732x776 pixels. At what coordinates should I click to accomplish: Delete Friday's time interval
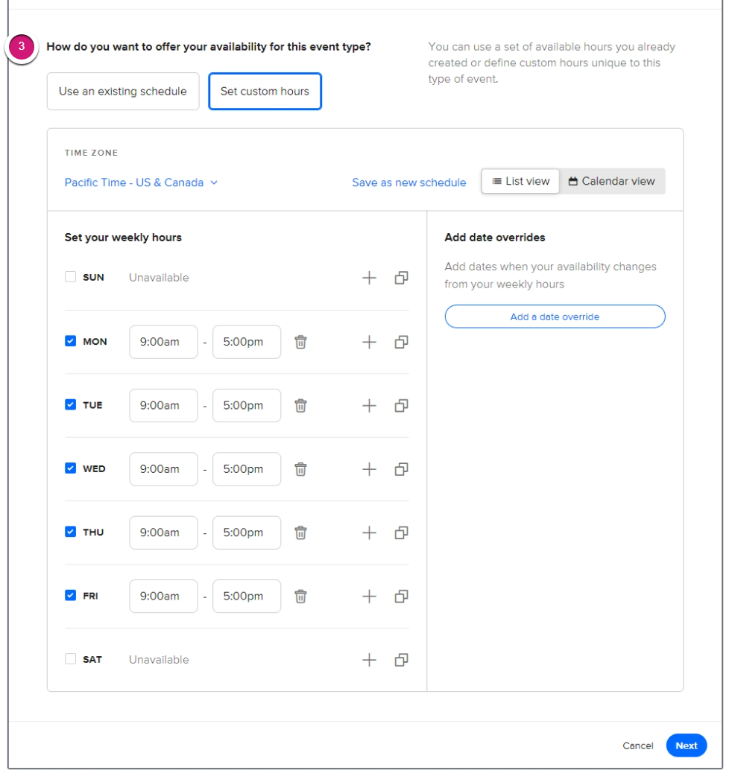[300, 597]
